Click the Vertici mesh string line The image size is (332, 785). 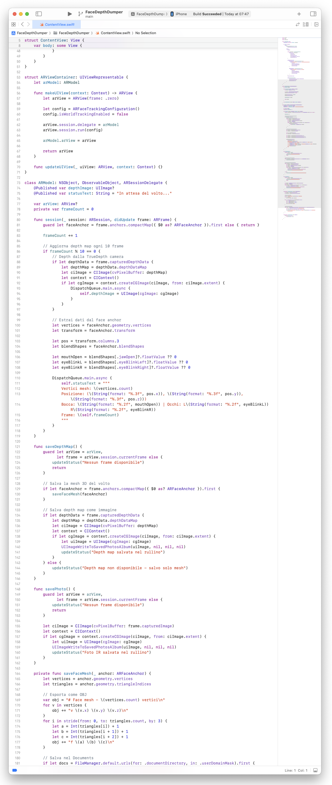[x=97, y=389]
